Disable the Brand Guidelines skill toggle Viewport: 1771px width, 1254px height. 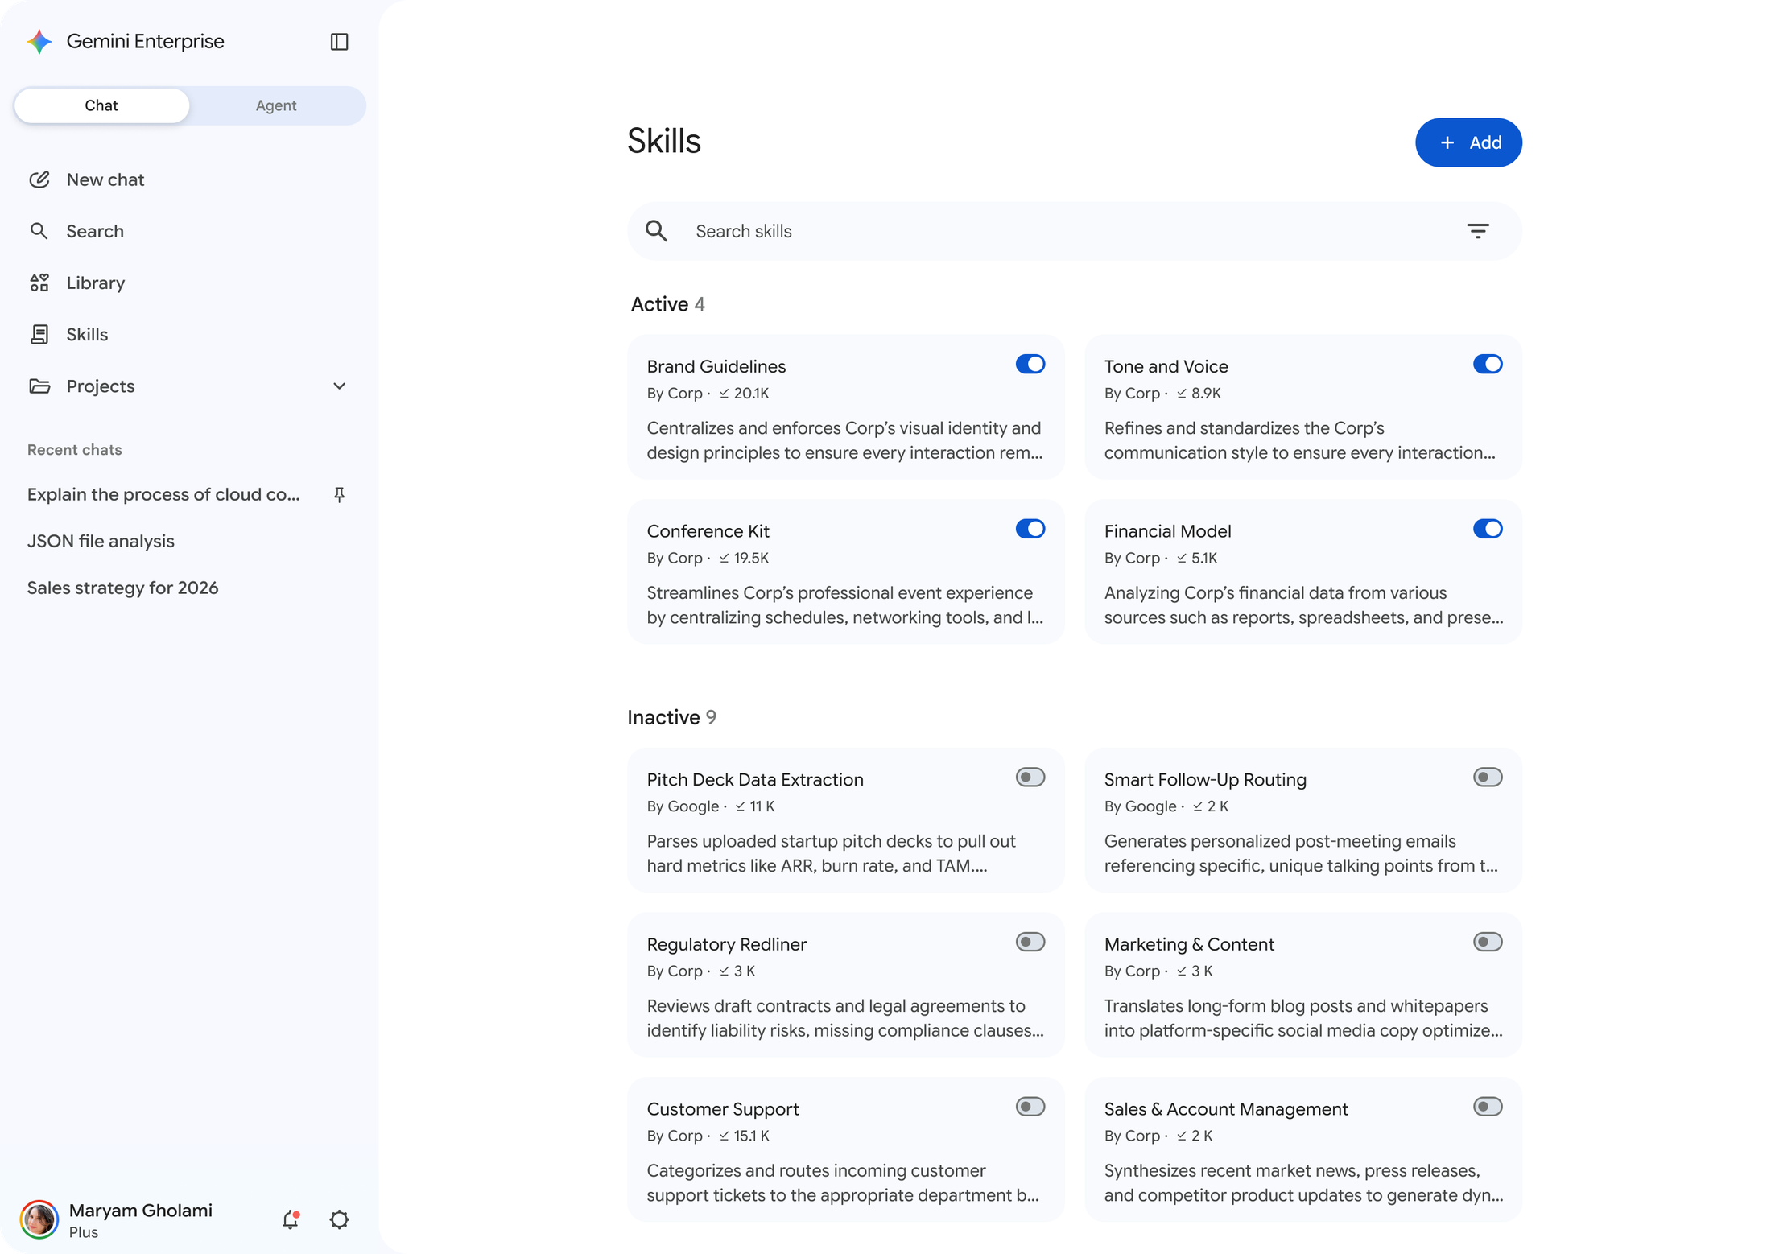tap(1030, 364)
